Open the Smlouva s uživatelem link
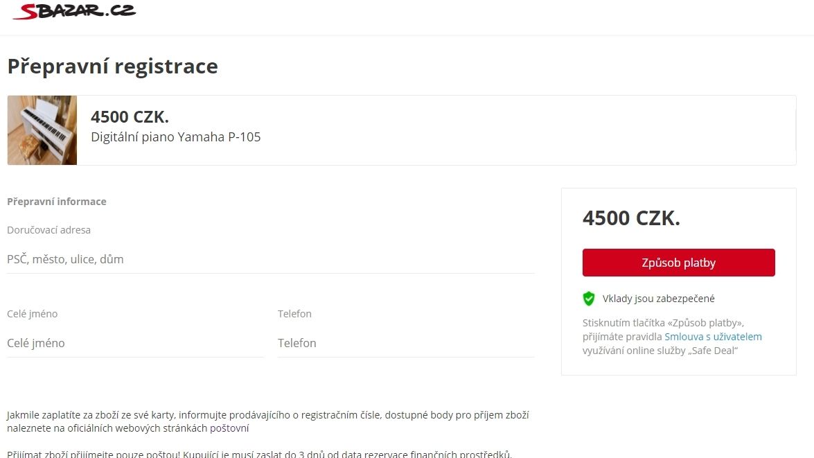Viewport: 814px width, 458px height. pyautogui.click(x=714, y=337)
